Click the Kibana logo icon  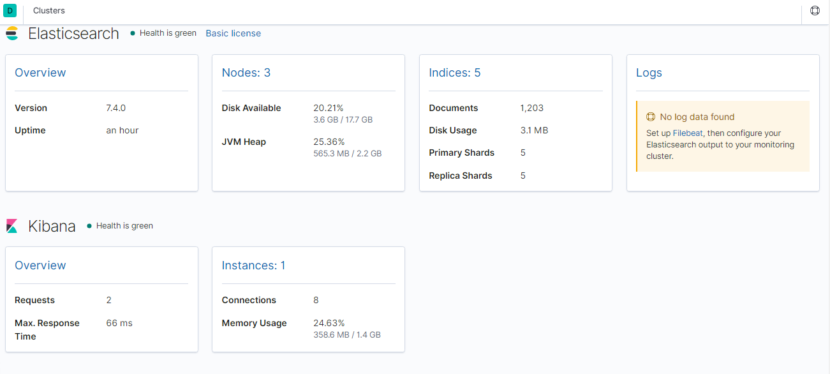pyautogui.click(x=12, y=226)
